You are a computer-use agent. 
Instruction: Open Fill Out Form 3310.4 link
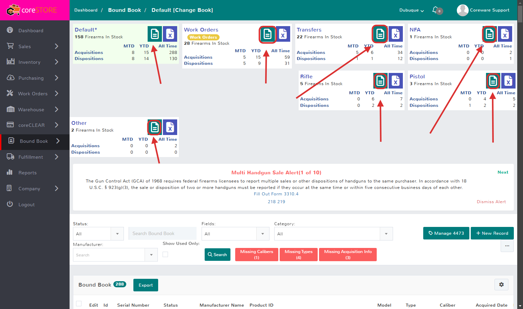pos(276,194)
